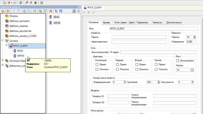Image resolution: width=203 pixels, height=114 pixels.
Task: Collapse the Система tree node
Action: 3,40
